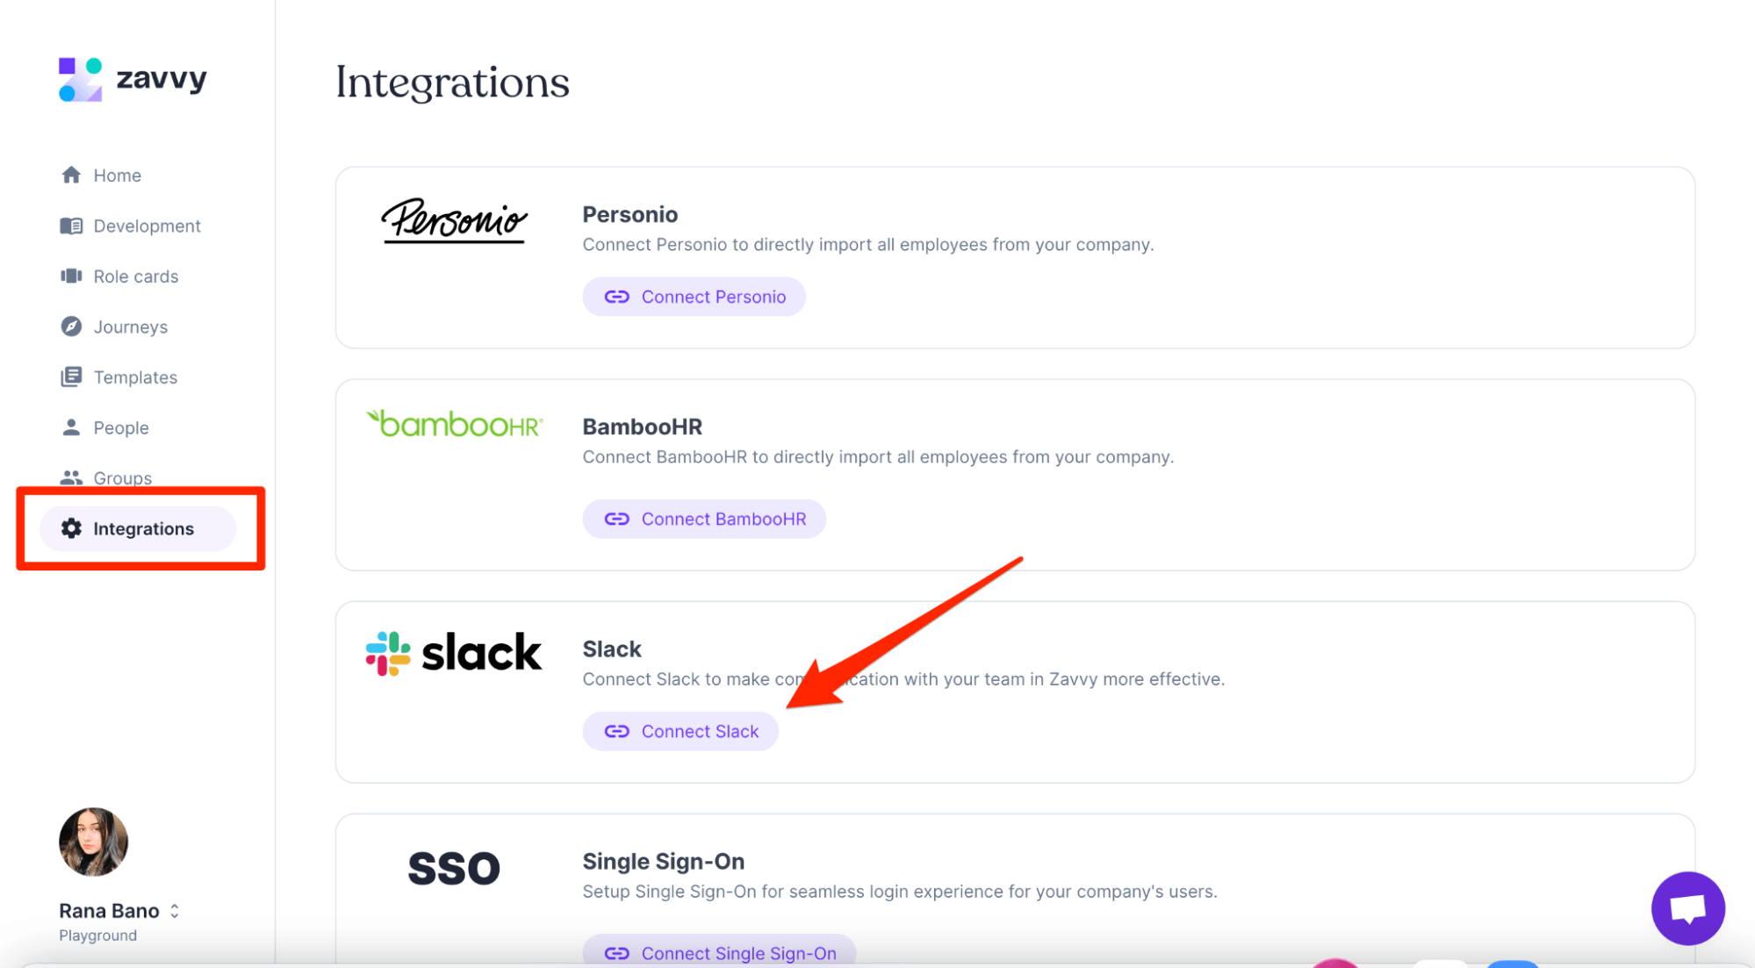The image size is (1755, 968).
Task: Click the People person icon
Action: [71, 427]
